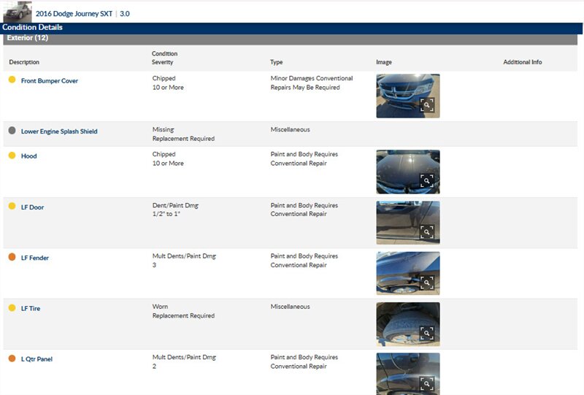The width and height of the screenshot is (584, 395).
Task: Open the 2016 Dodge Journey SXT vehicle link
Action: pos(74,14)
